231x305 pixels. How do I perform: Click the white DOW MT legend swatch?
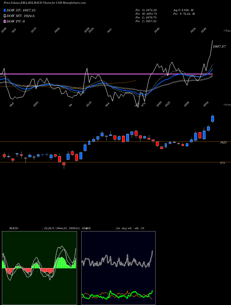tap(5, 16)
